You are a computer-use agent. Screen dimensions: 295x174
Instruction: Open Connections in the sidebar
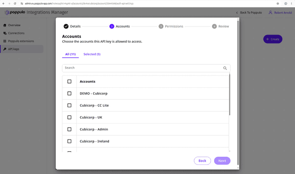click(x=22, y=33)
